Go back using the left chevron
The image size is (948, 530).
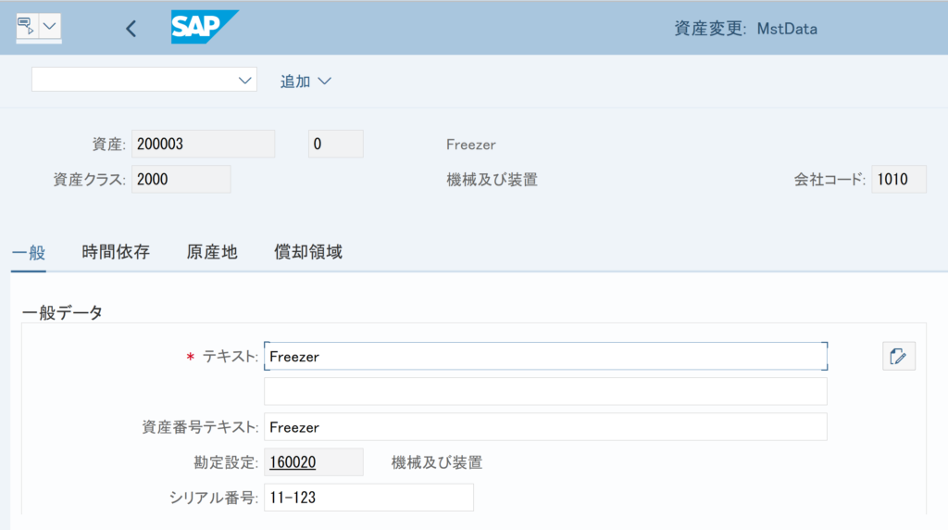point(131,28)
